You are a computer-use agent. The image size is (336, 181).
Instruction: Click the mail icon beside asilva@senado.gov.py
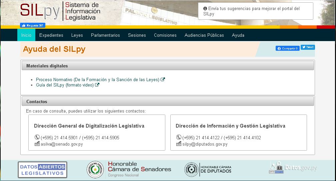coord(37,144)
